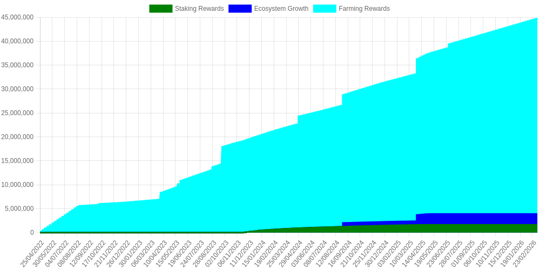The width and height of the screenshot is (540, 270).
Task: Click the 25/11/2024 date label
Action: point(363,254)
